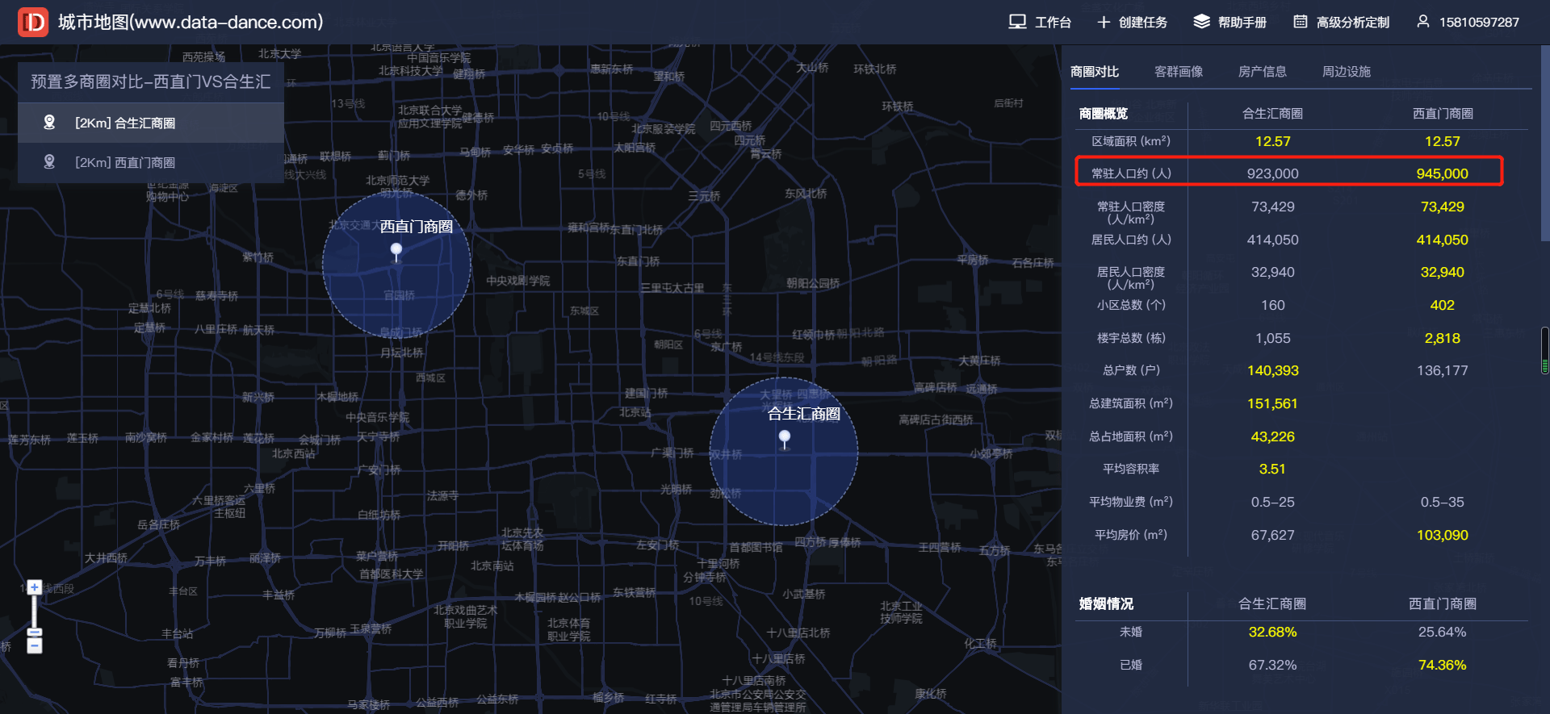Switch to the 商圈对比 tab
1550x714 pixels.
[x=1095, y=72]
